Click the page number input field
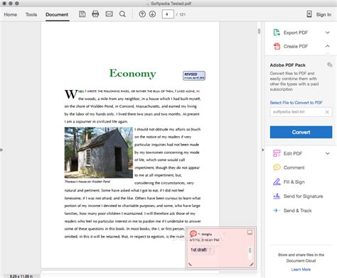337x278 pixels. click(x=168, y=14)
